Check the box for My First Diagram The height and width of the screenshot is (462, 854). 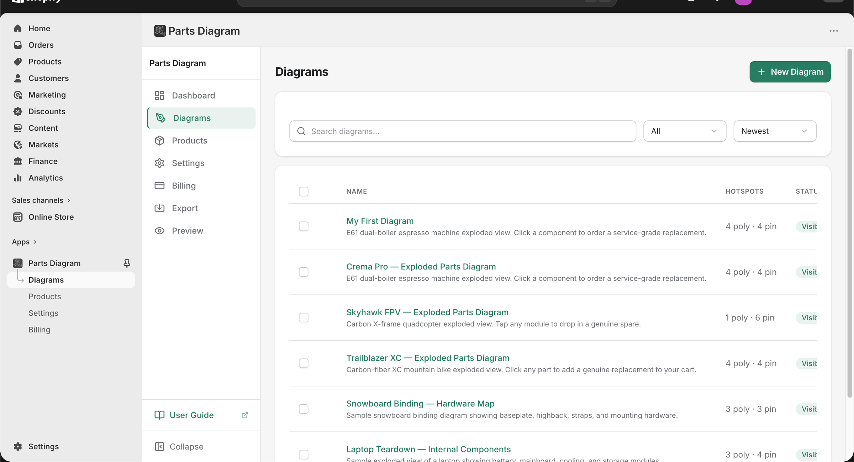(304, 226)
